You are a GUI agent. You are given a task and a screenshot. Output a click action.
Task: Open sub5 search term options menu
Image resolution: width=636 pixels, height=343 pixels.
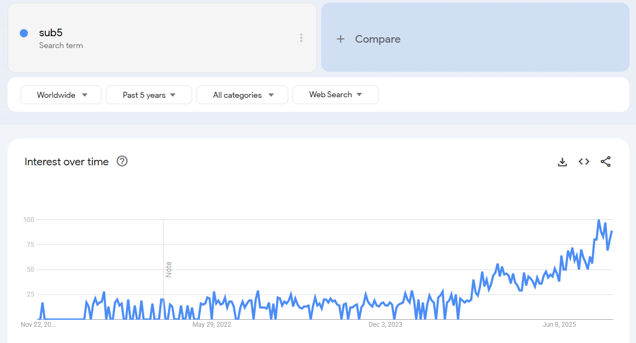(301, 38)
